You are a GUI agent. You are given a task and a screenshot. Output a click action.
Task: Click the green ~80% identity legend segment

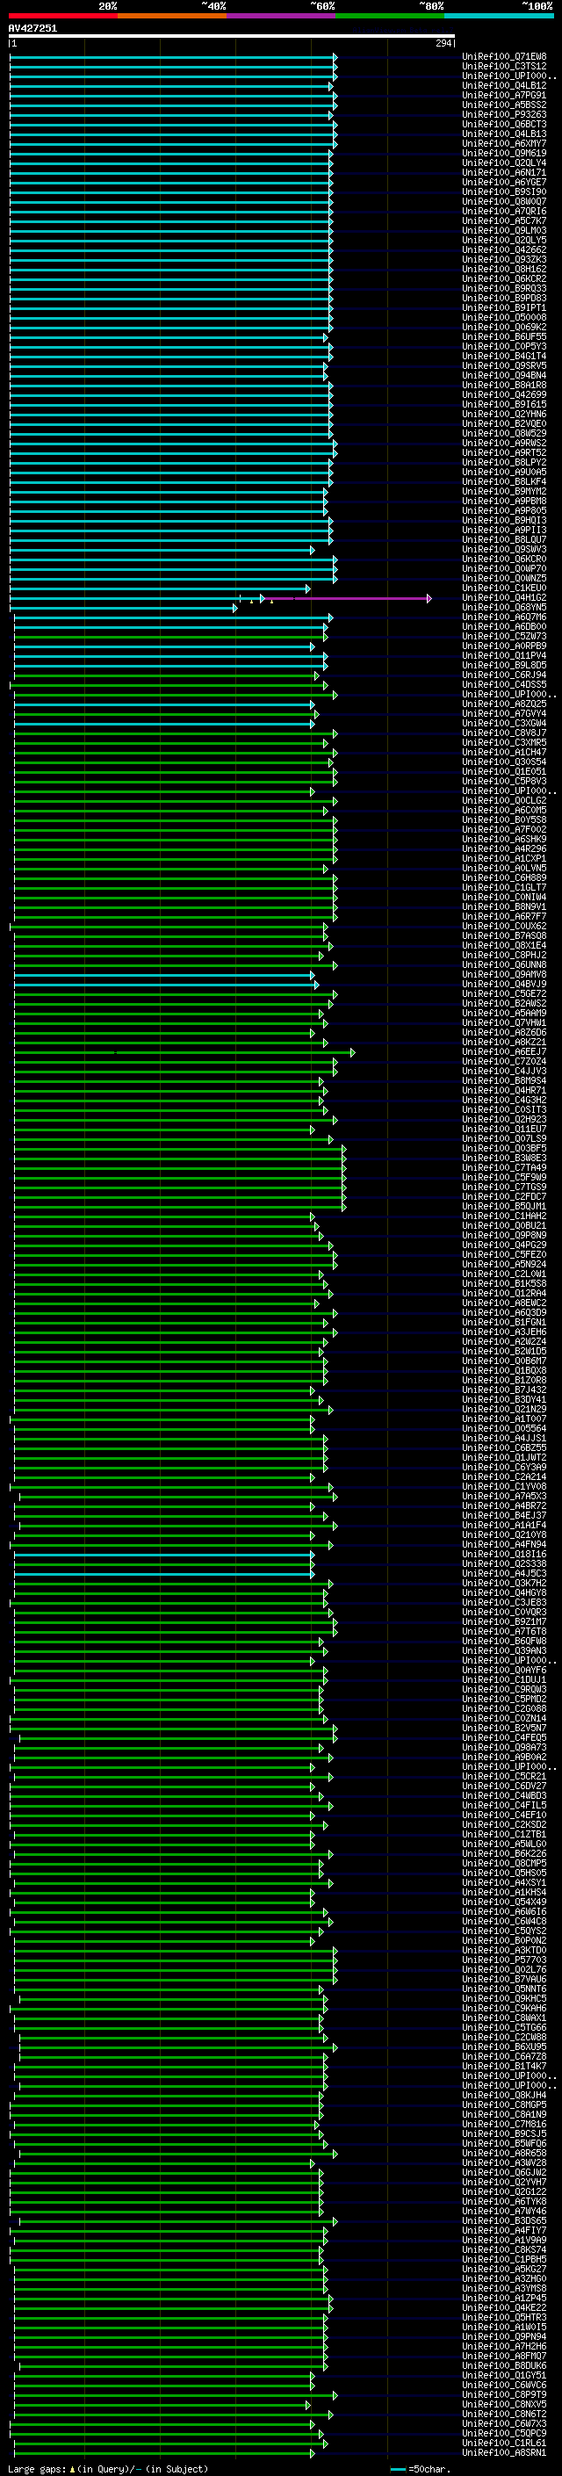click(x=390, y=16)
